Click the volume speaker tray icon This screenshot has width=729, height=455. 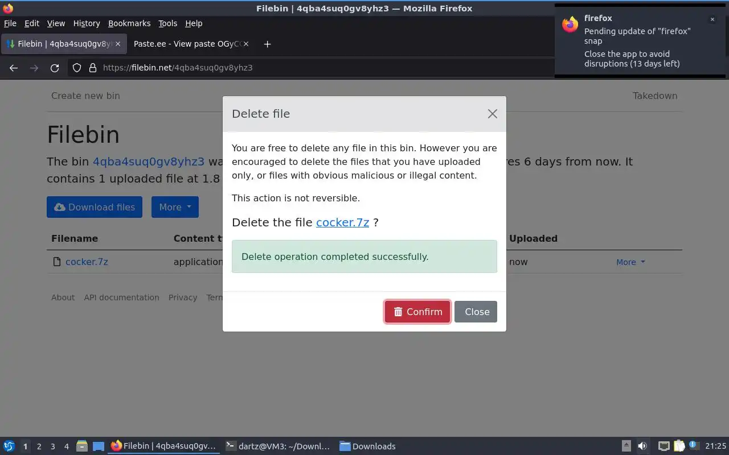click(x=642, y=446)
